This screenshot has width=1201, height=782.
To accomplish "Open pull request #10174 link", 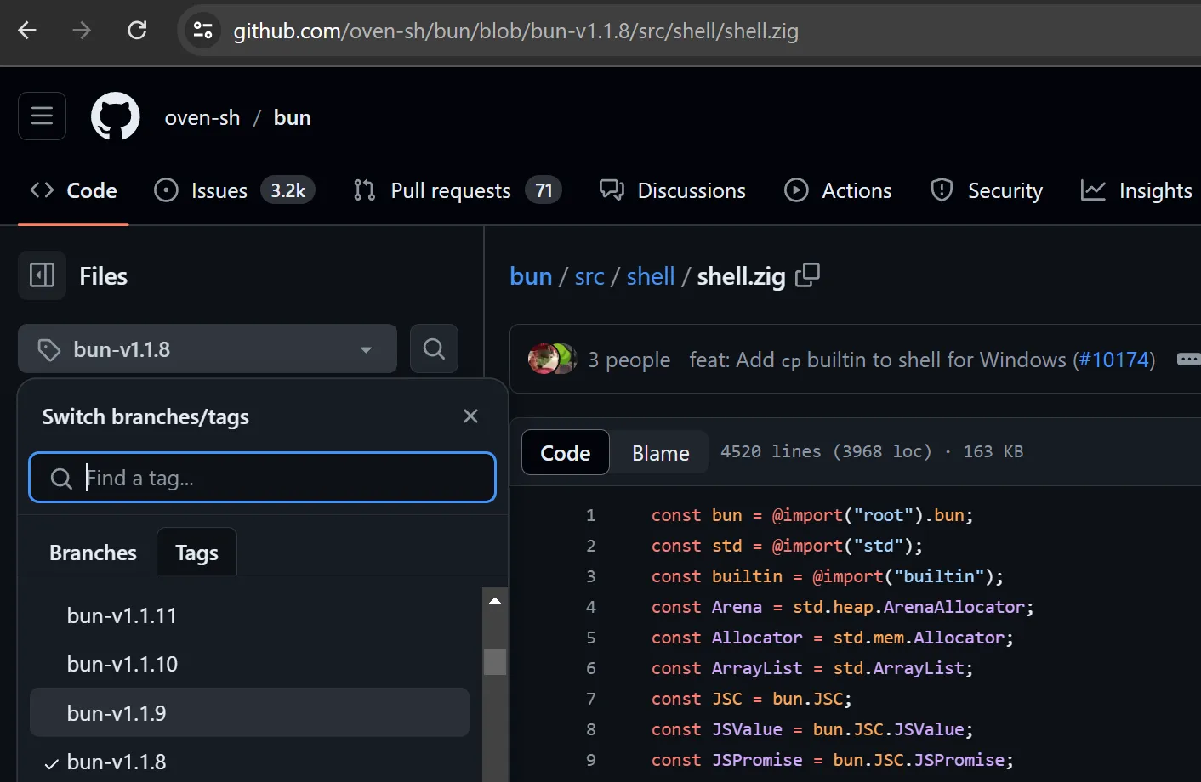I will (1113, 360).
